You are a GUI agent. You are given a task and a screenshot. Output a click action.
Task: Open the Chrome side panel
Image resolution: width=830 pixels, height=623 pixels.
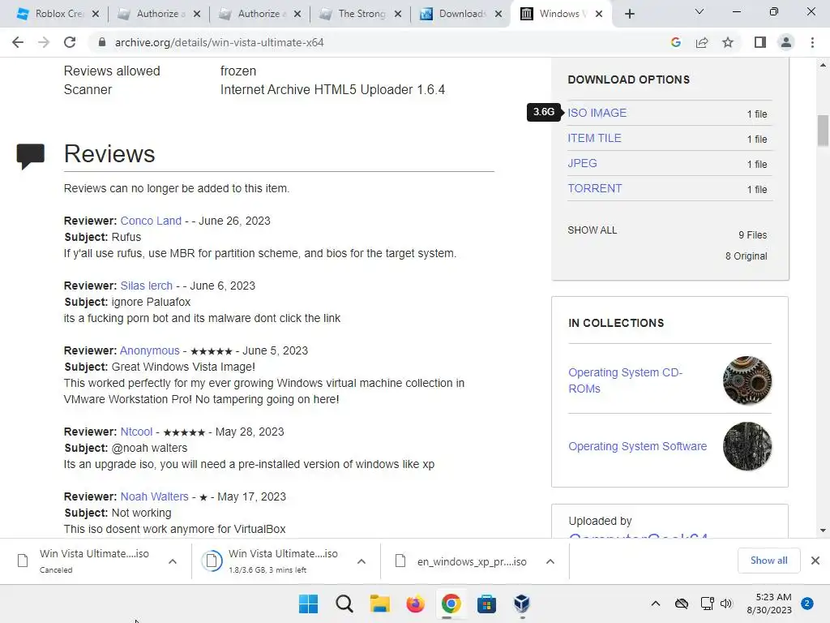pos(760,42)
